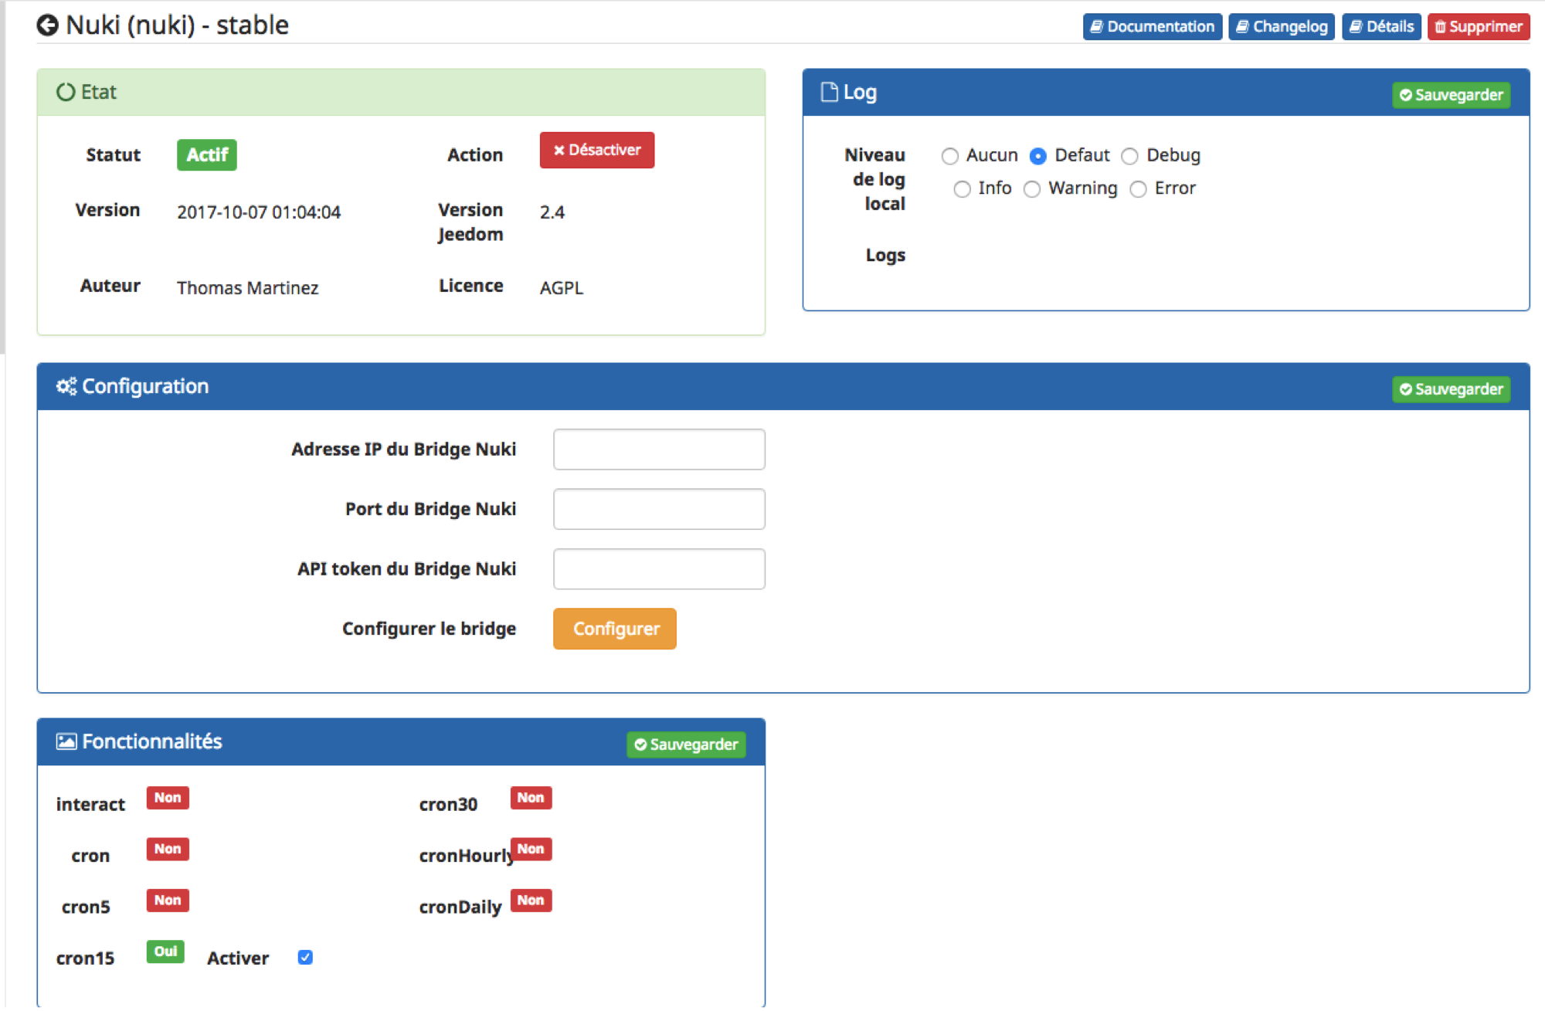Click the Non badge next to interact

pos(168,798)
